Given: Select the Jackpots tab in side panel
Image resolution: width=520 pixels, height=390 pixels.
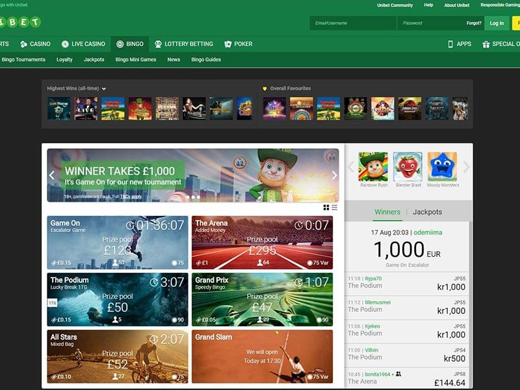Looking at the screenshot, I should tap(427, 212).
